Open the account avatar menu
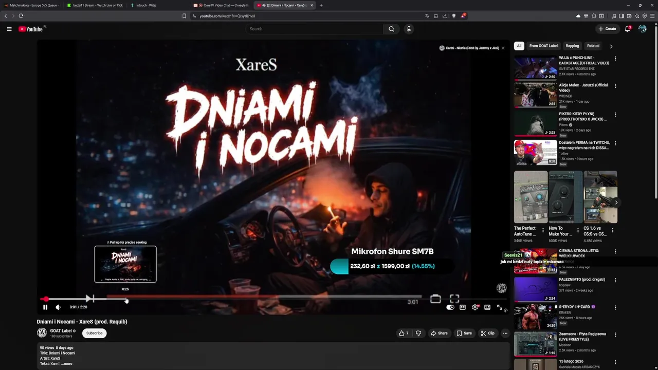The image size is (658, 370). tap(643, 29)
